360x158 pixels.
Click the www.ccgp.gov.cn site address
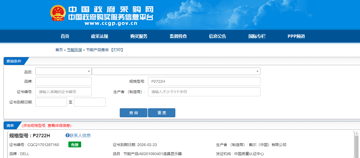(x=111, y=23)
